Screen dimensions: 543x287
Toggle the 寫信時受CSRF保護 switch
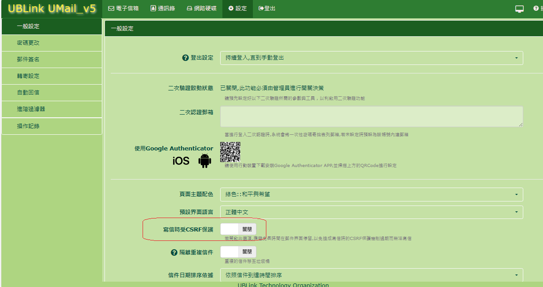(x=238, y=229)
